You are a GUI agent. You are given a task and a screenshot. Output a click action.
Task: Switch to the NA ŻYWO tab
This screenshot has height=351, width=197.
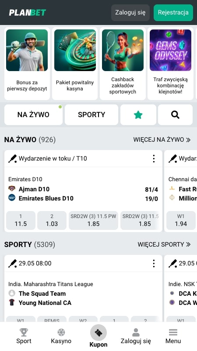pos(34,115)
